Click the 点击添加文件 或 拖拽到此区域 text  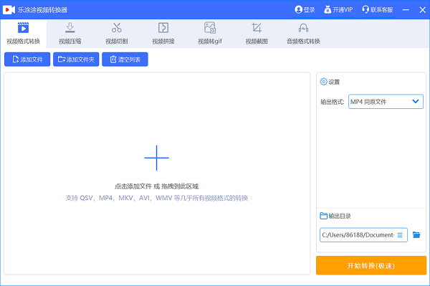(x=156, y=186)
